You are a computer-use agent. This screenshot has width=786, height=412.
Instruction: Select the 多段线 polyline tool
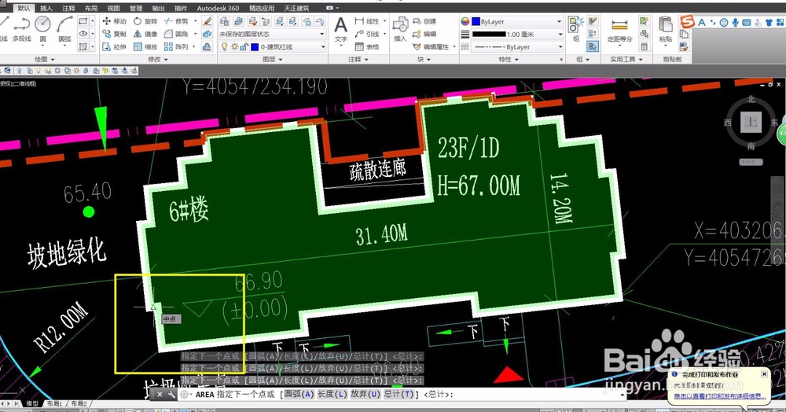point(21,29)
